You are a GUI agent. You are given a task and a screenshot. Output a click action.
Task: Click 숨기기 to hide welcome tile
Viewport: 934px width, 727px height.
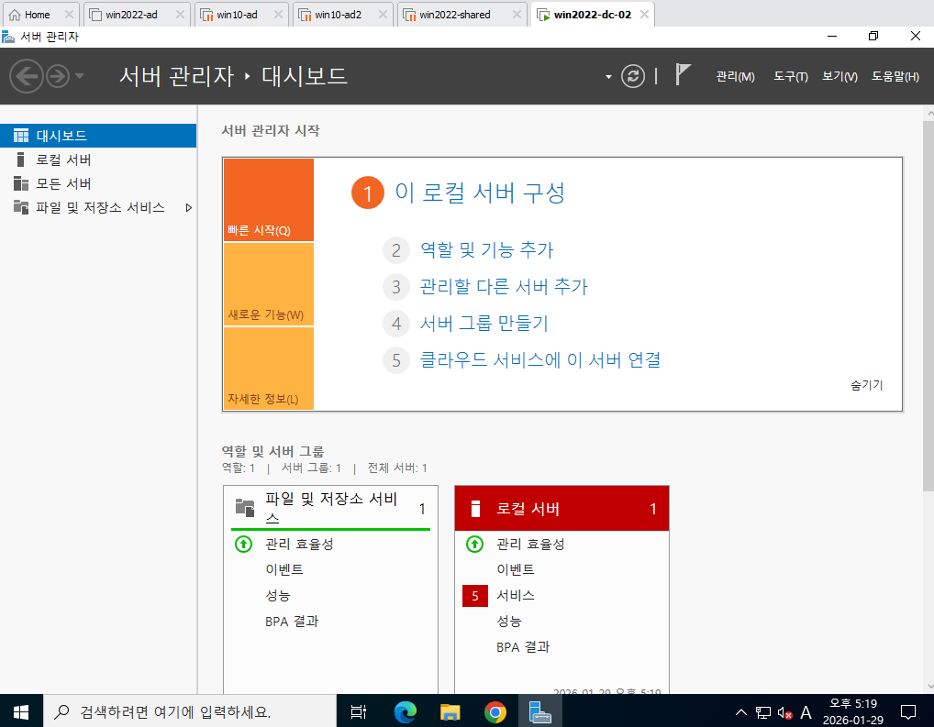click(867, 385)
